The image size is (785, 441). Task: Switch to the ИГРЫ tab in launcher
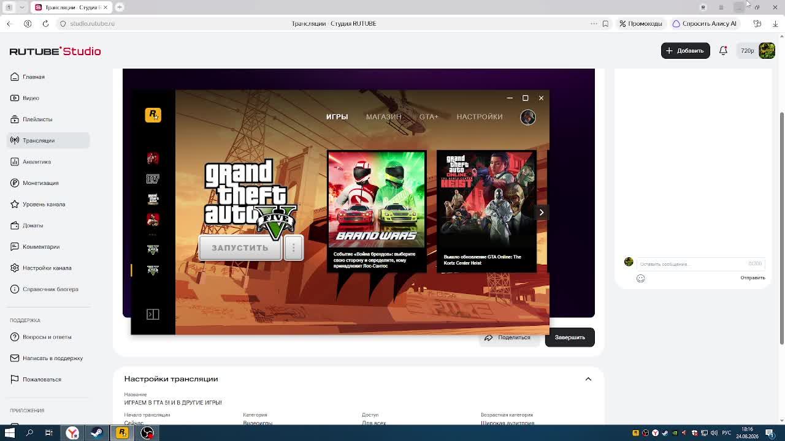pos(337,117)
